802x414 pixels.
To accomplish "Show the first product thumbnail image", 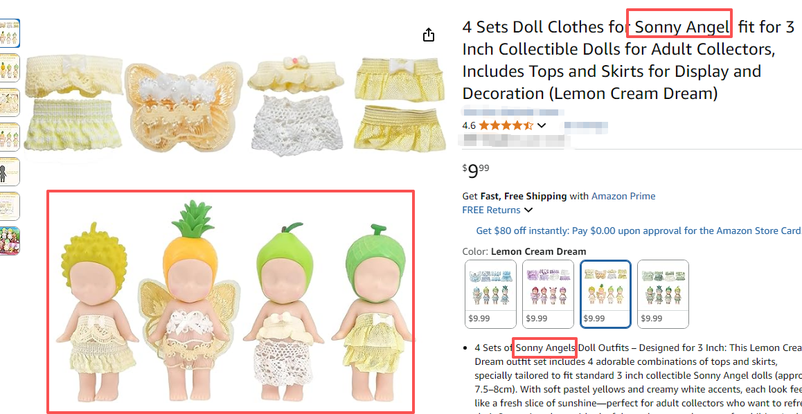I will (x=10, y=33).
